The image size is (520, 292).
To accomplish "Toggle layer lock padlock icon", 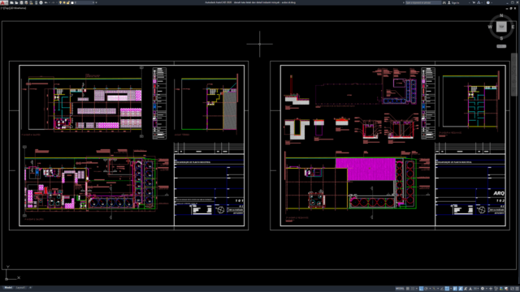I will click(x=68, y=2).
